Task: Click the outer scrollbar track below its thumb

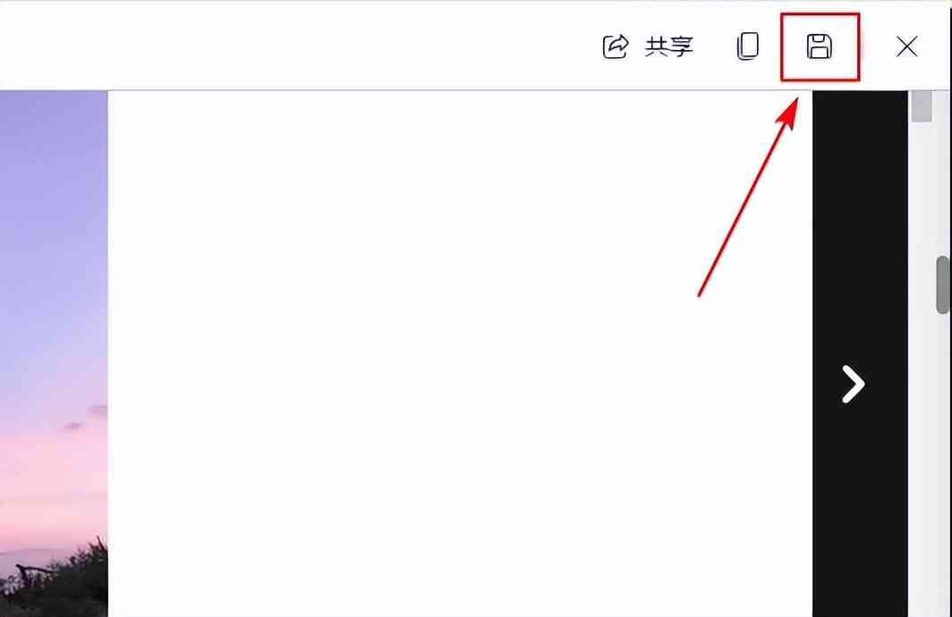Action: pyautogui.click(x=942, y=465)
